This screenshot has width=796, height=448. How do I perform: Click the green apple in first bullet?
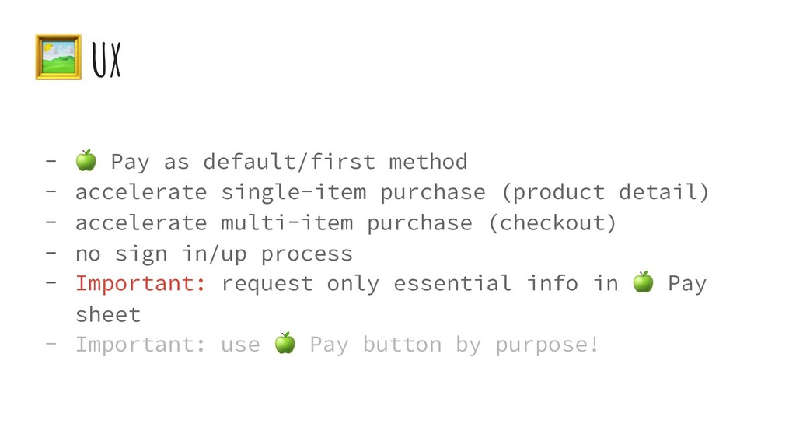pos(86,160)
